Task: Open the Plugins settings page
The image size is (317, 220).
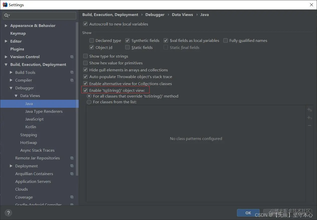Action: point(17,49)
